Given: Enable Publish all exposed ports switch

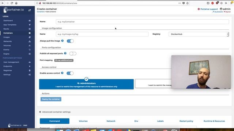Looking at the screenshot, I should (73, 53).
